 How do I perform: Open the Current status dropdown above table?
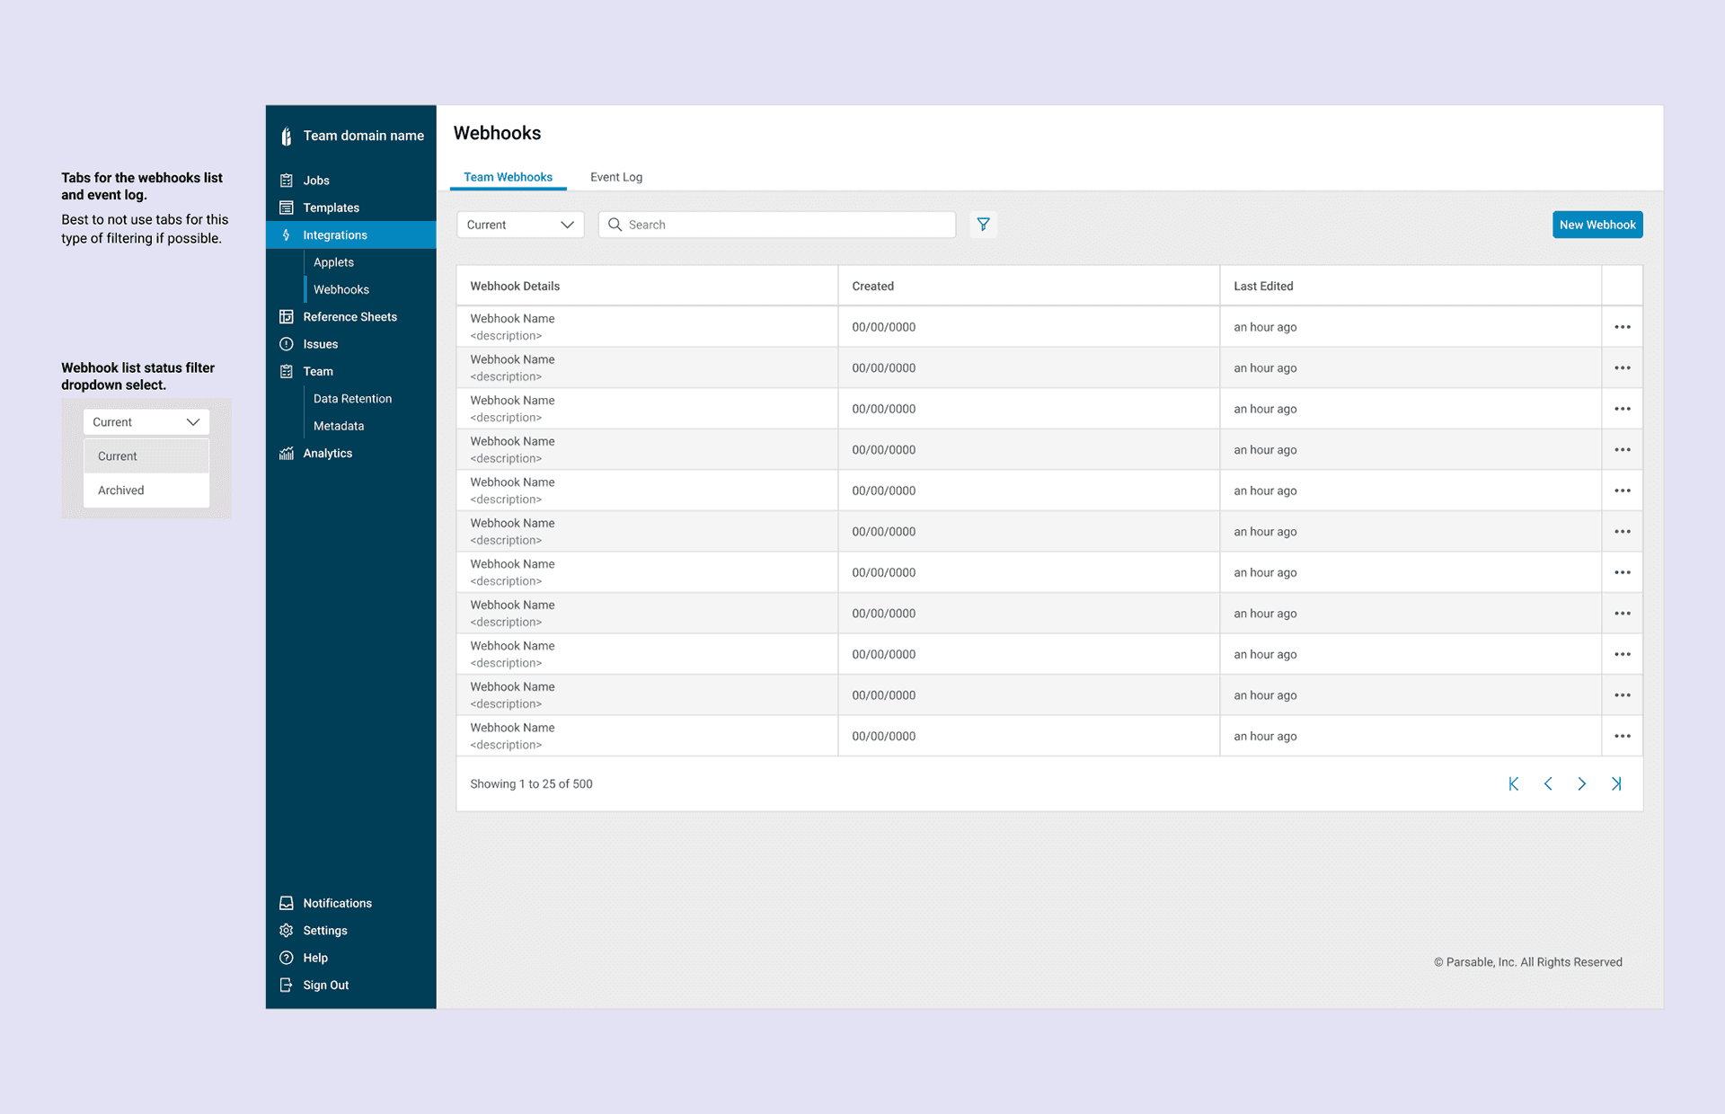[520, 225]
